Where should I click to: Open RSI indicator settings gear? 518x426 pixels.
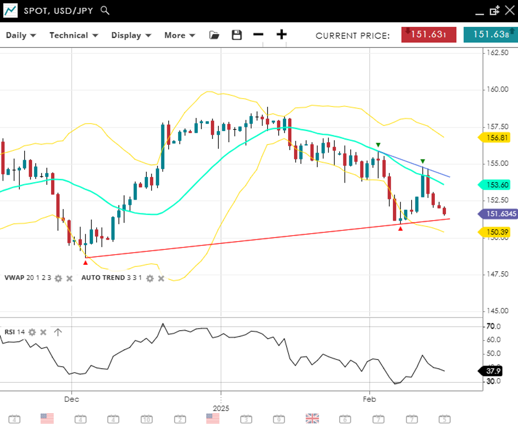point(32,332)
